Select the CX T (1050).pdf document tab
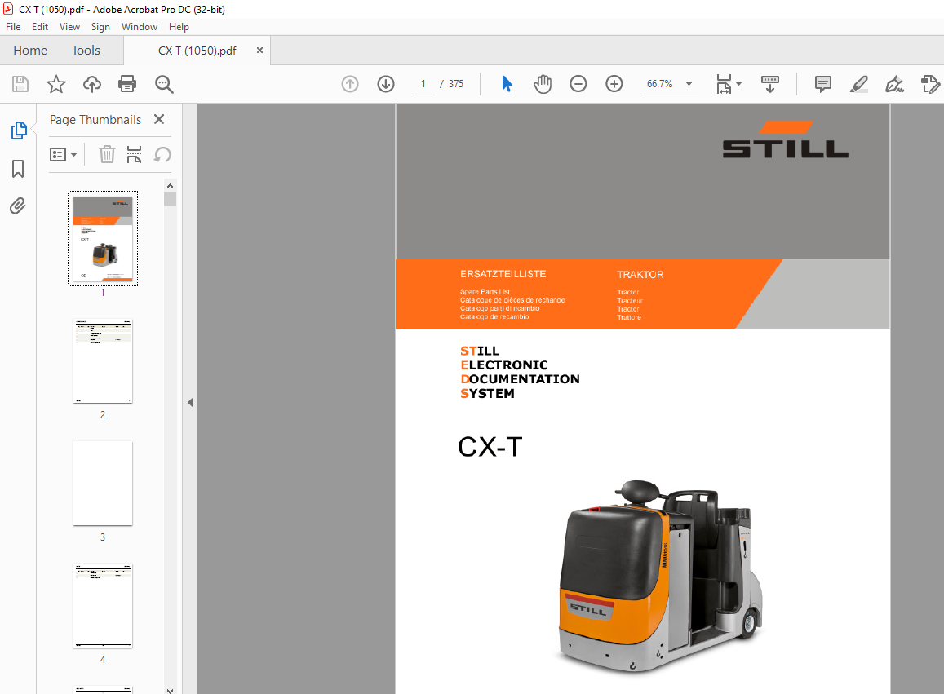The height and width of the screenshot is (694, 944). (x=197, y=51)
